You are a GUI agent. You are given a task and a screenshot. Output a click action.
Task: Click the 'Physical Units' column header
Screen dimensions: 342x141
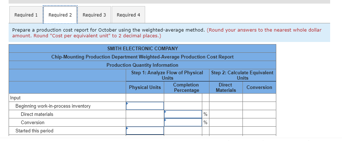[145, 88]
